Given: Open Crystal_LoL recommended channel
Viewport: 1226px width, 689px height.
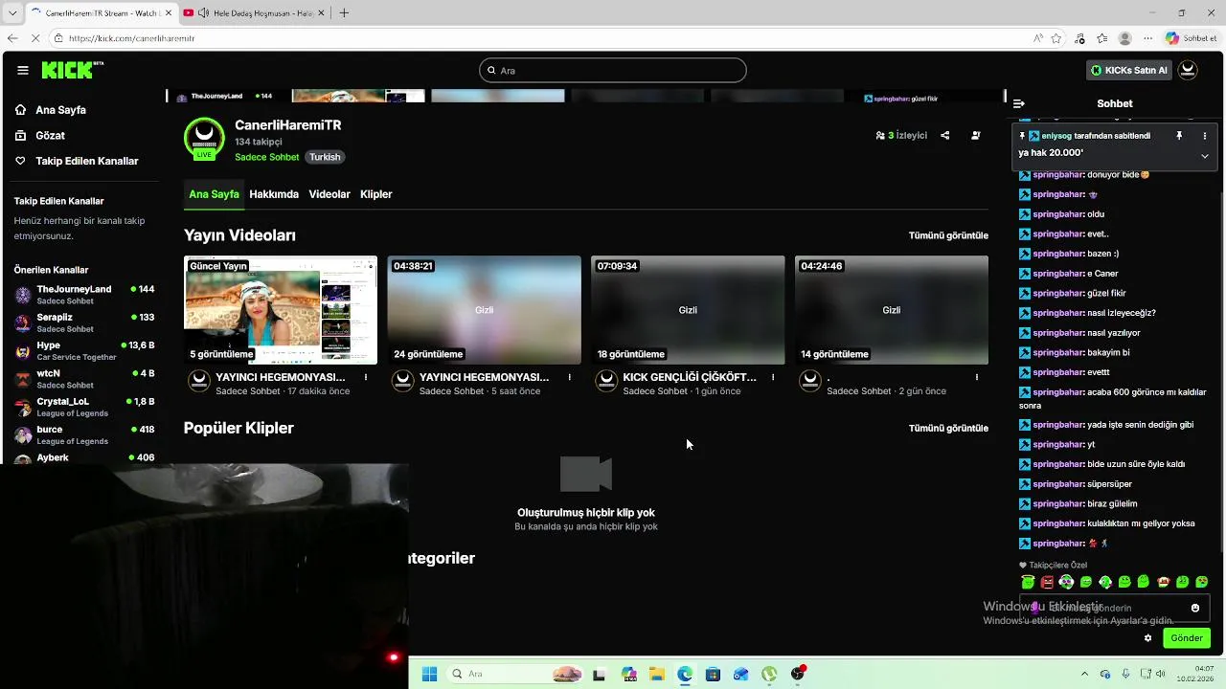Looking at the screenshot, I should (x=84, y=407).
